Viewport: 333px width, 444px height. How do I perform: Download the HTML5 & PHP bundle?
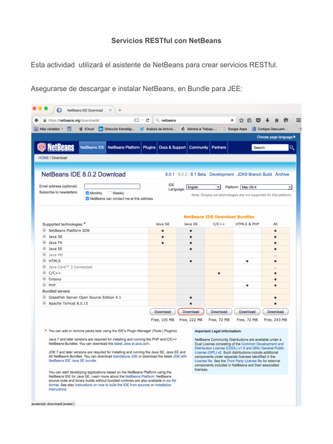click(247, 312)
